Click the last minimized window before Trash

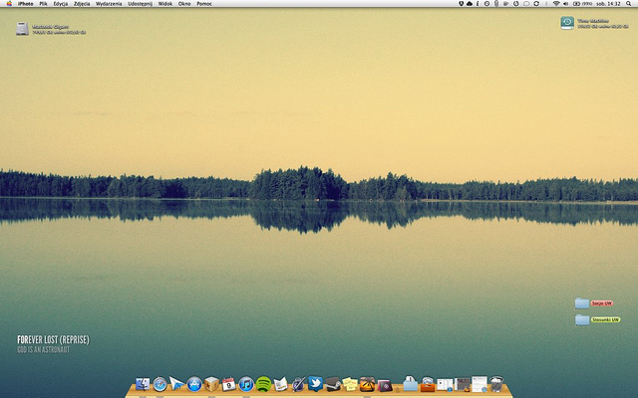479,384
